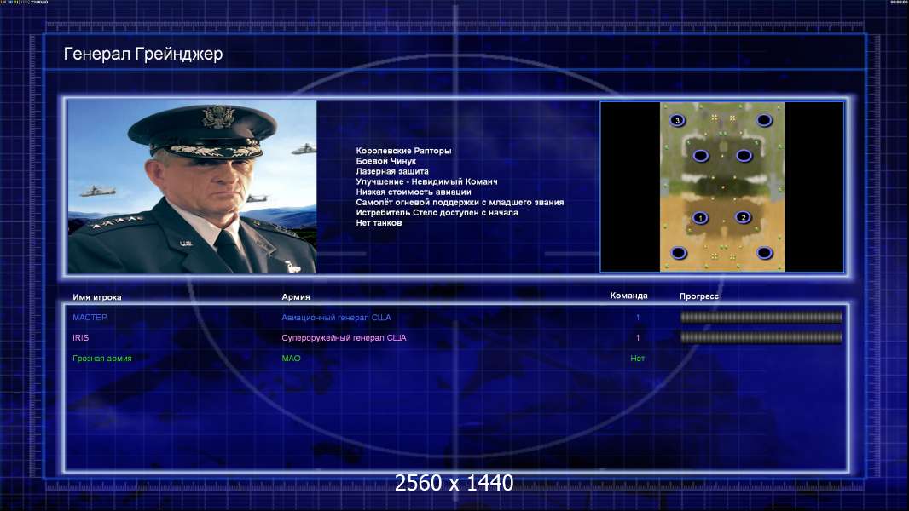This screenshot has height=511, width=909.
Task: Click 'Самолёт огневой поддержки с младшего звания'
Action: (460, 203)
